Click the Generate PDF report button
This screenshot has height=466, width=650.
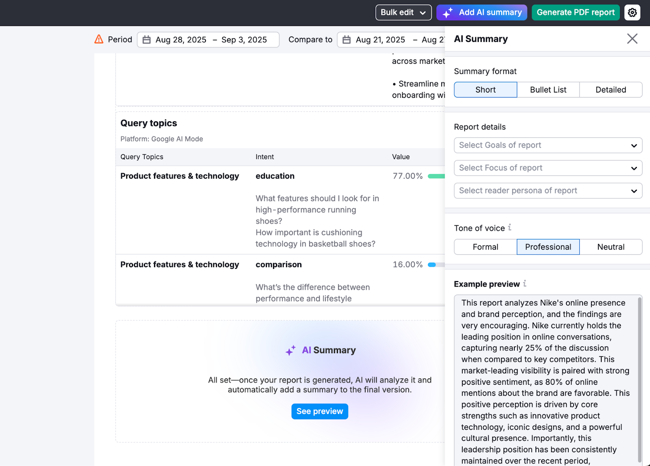coord(575,12)
